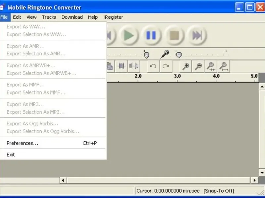Screen dimensions: 265x198
Task: Click the Redo arrow icon
Action: (166, 66)
